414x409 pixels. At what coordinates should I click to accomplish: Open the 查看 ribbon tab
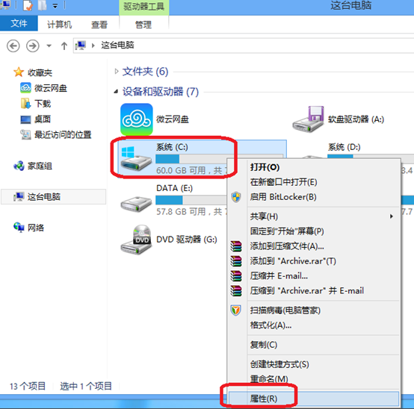tap(99, 25)
